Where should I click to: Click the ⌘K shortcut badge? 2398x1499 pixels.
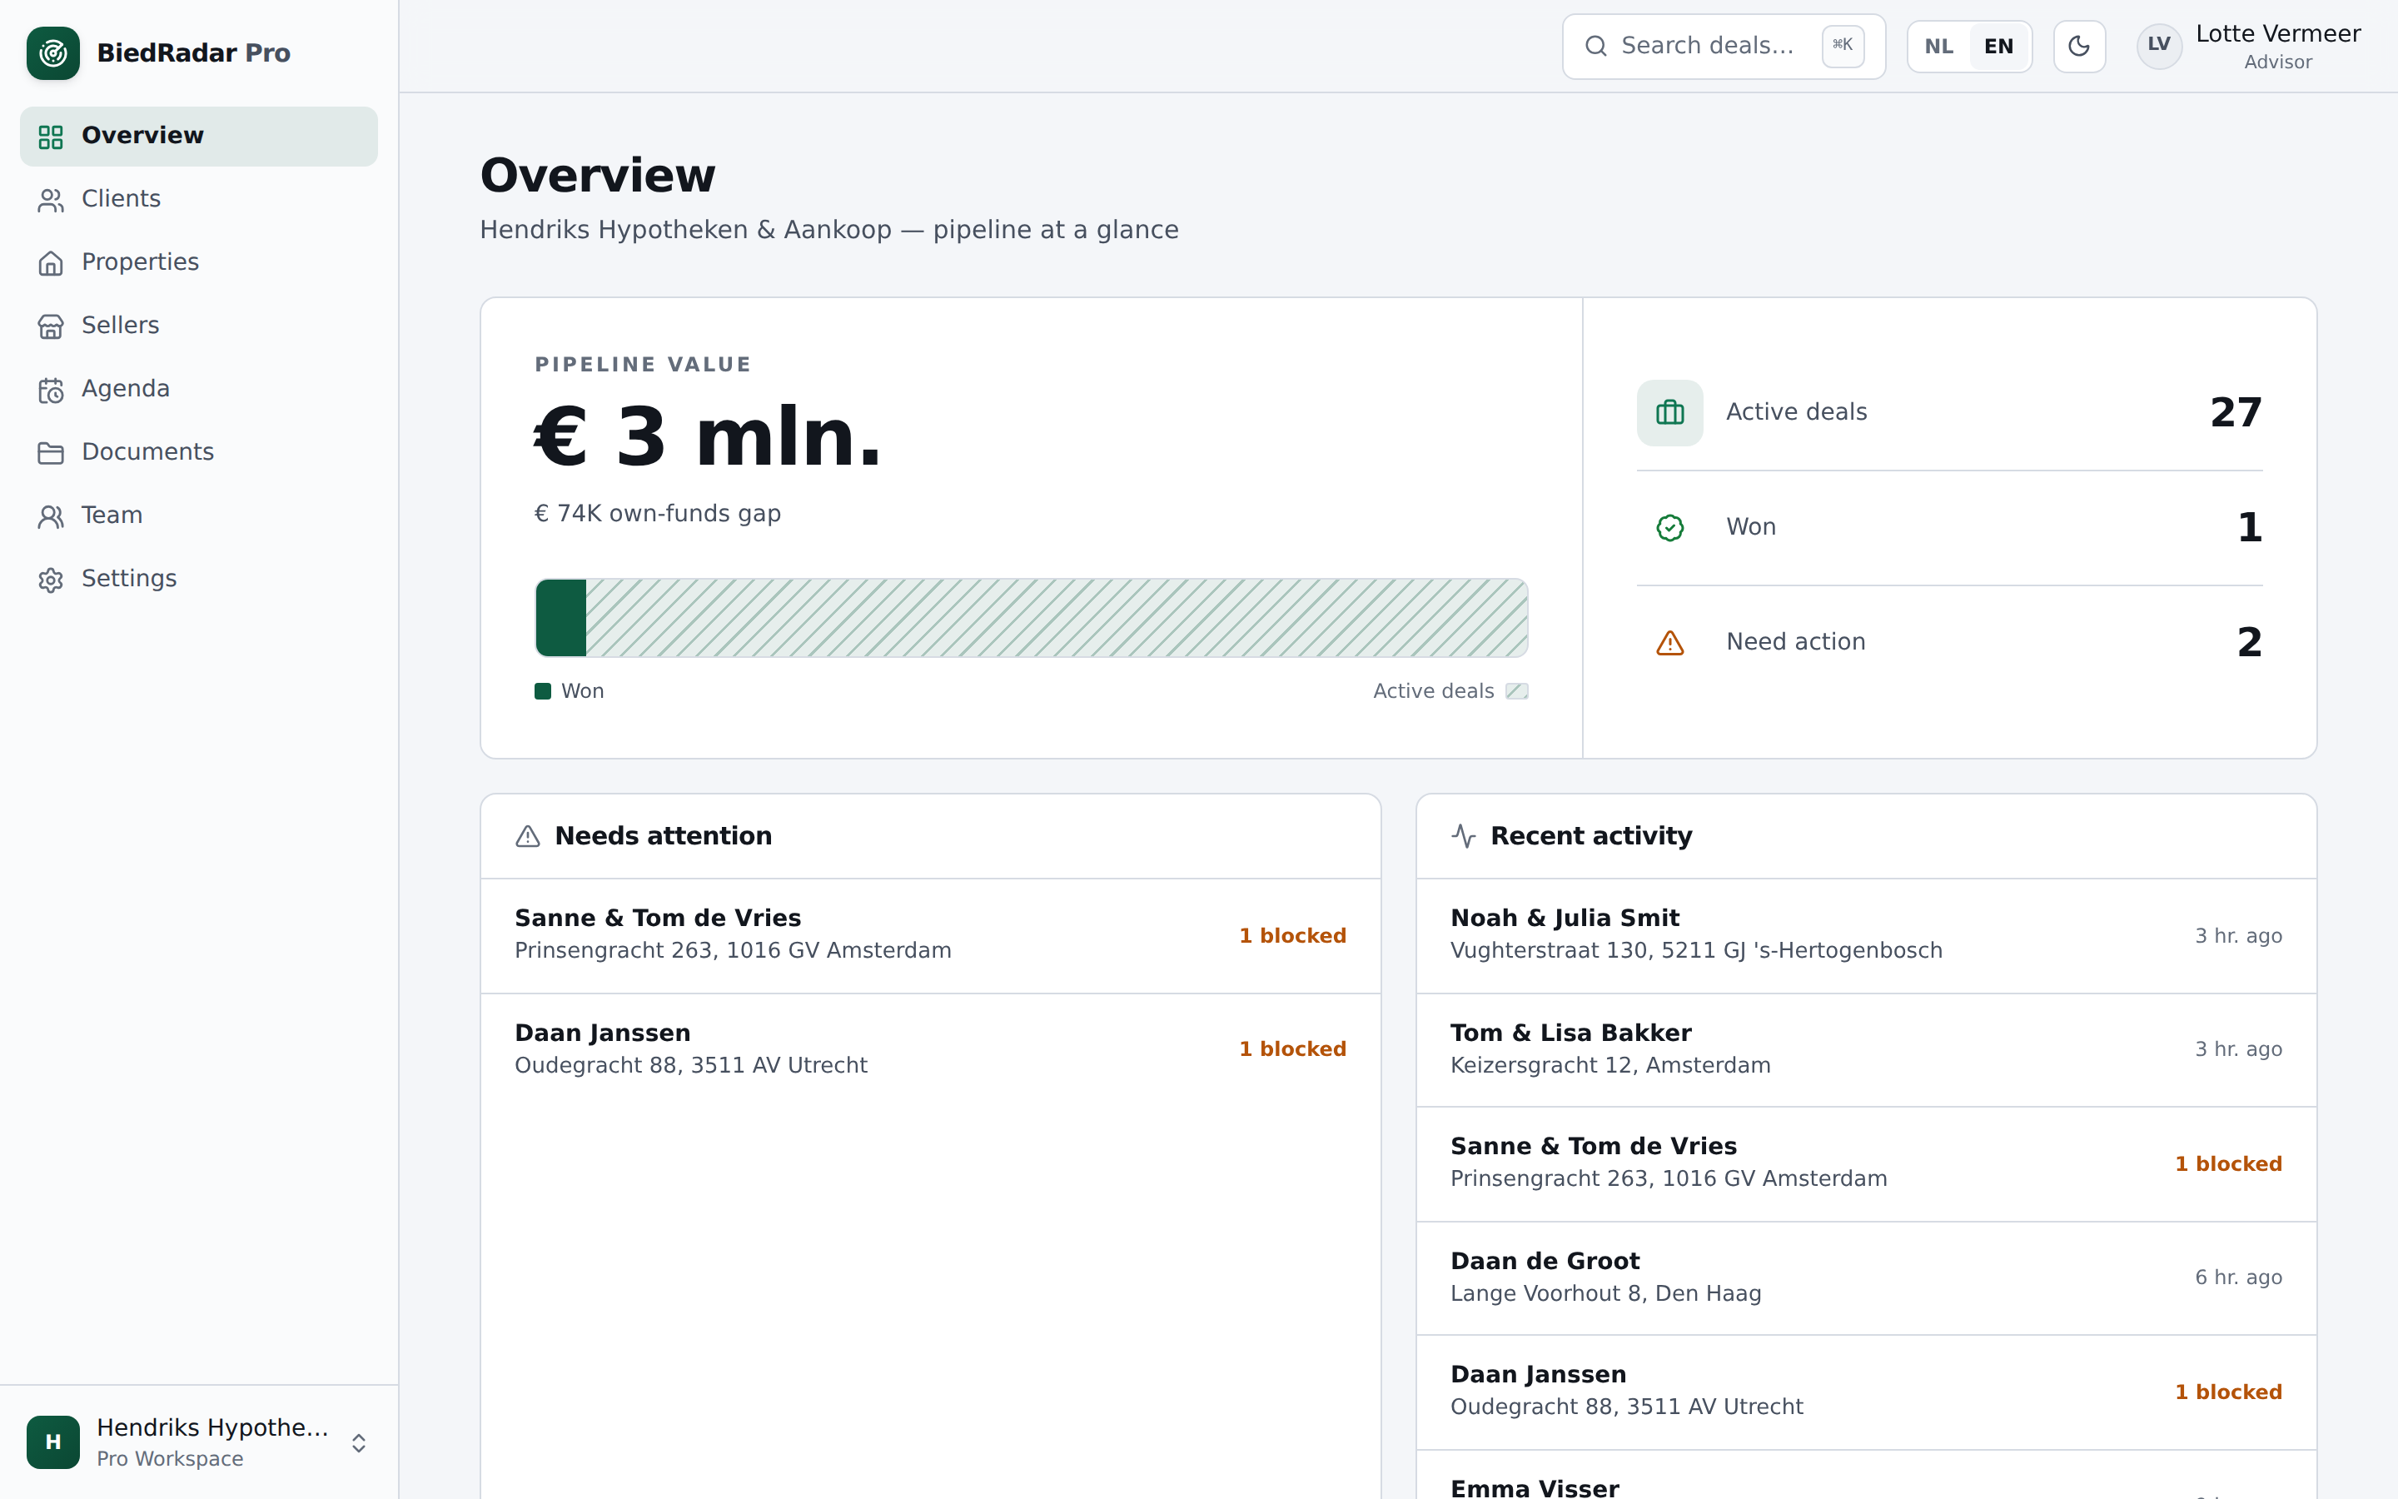[1842, 46]
